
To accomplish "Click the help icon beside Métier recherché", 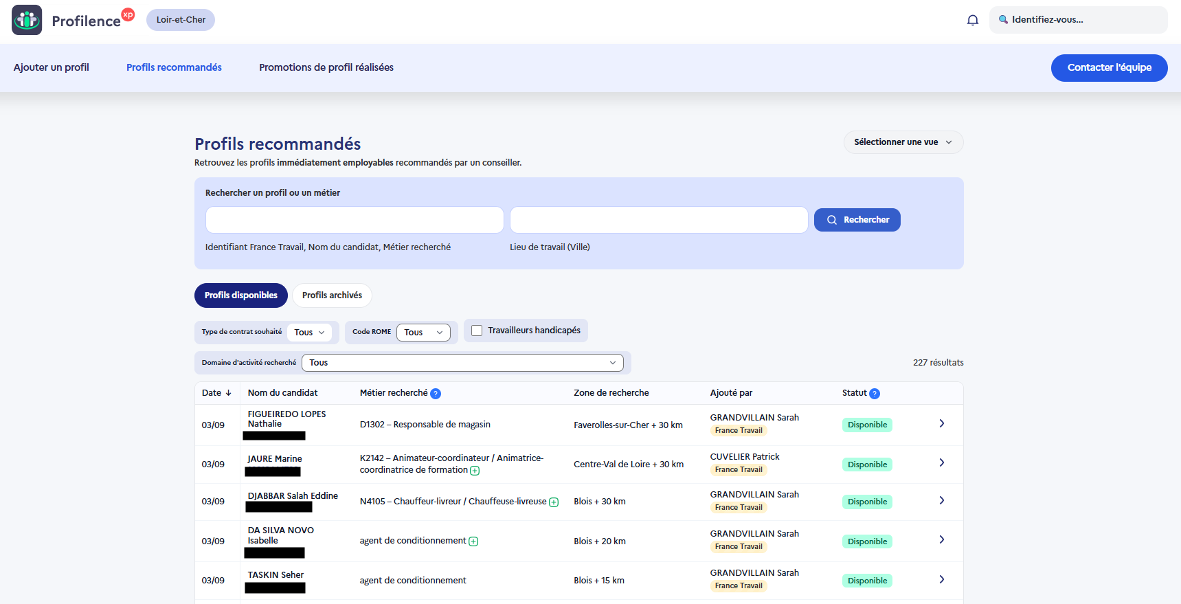I will click(x=436, y=394).
